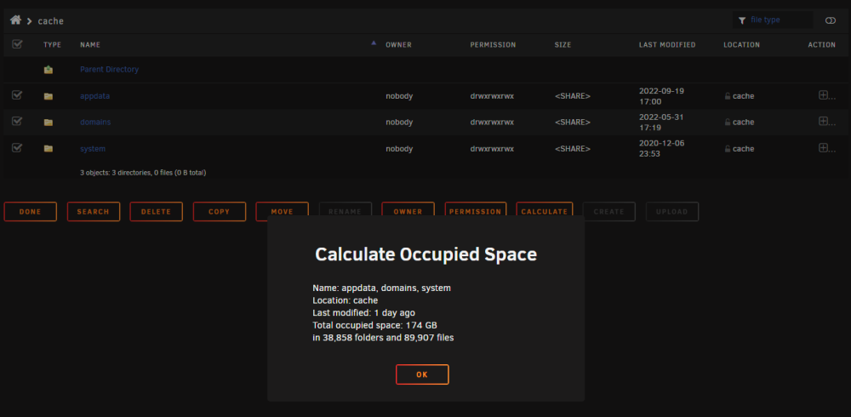Open the domains folder link

(95, 123)
